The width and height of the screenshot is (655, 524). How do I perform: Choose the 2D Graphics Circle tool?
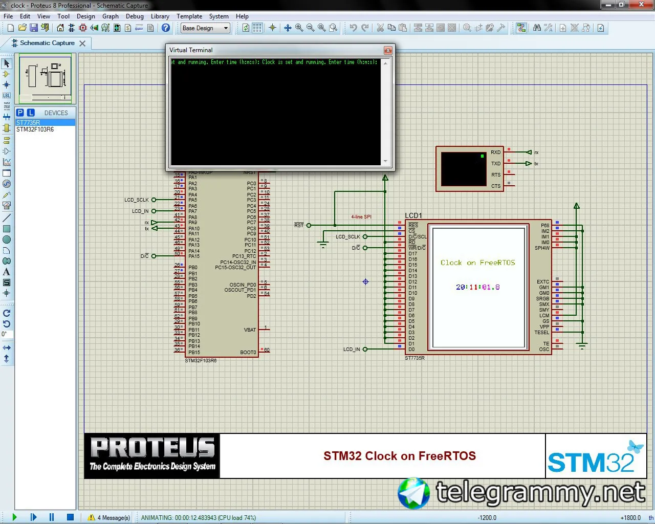[7, 239]
